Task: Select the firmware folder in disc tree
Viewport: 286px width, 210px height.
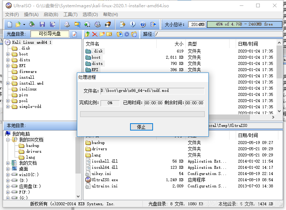Action: pos(28,71)
